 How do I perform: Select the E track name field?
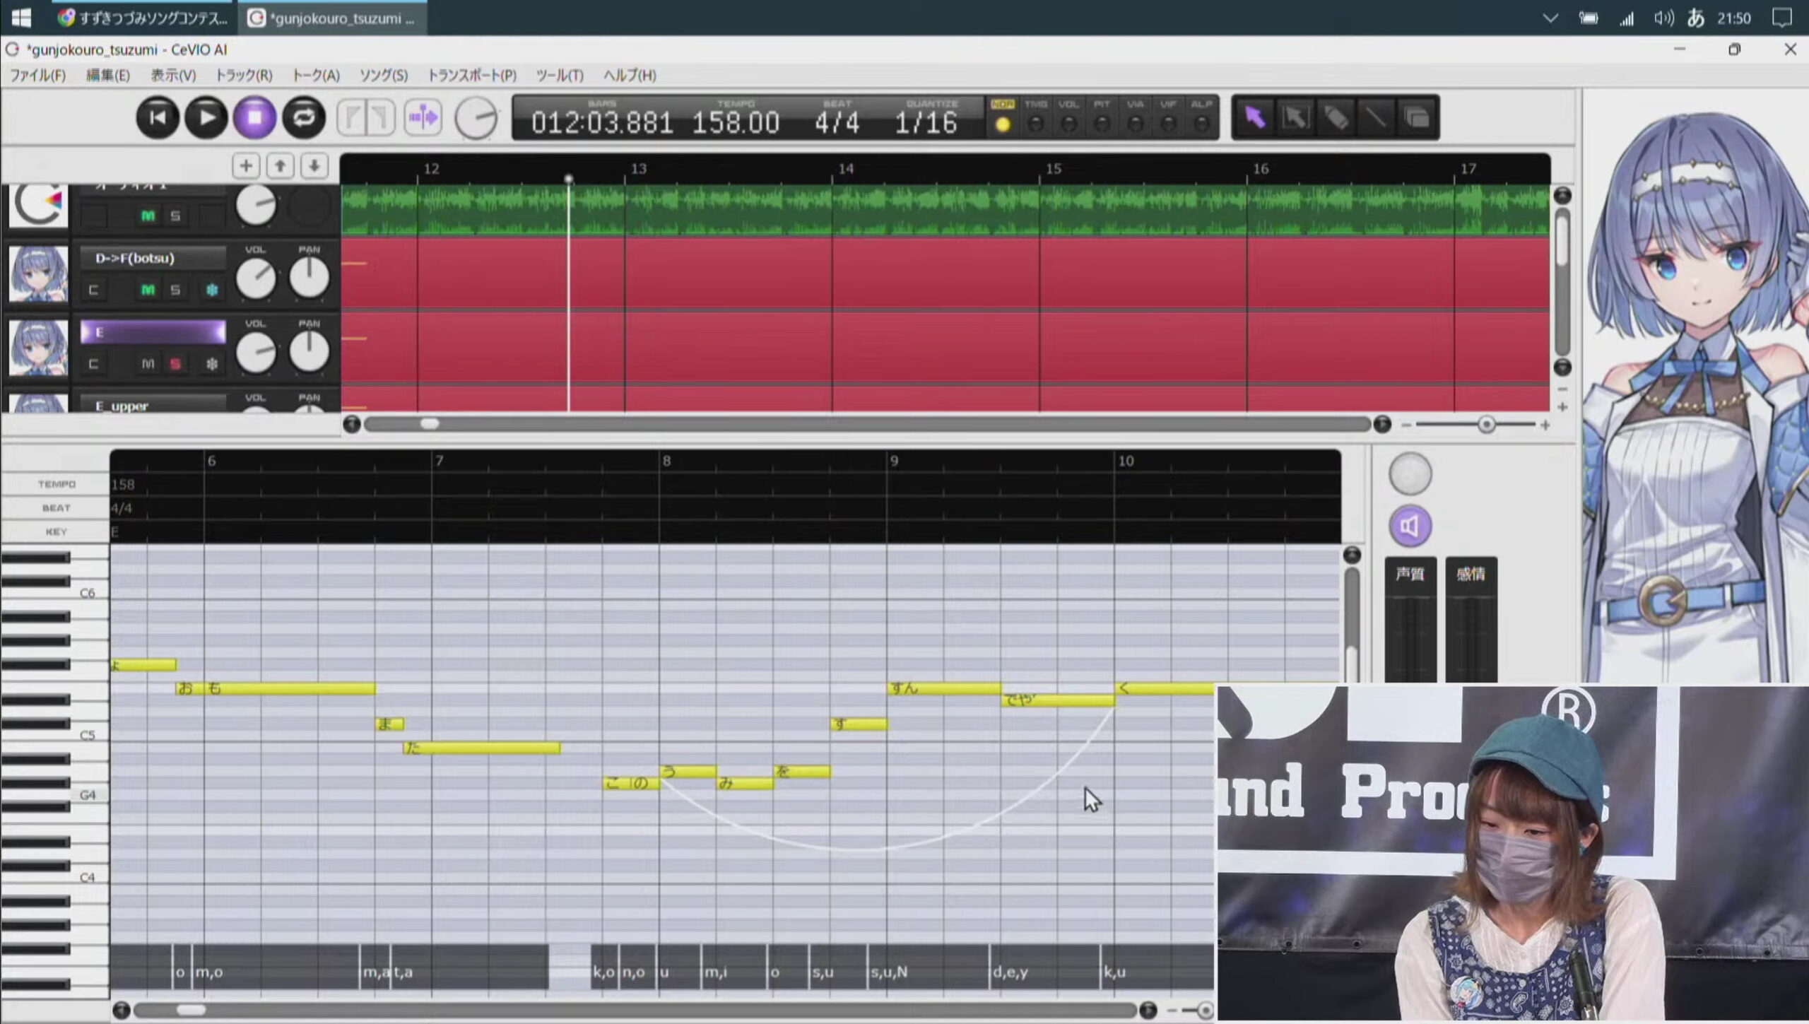point(153,332)
